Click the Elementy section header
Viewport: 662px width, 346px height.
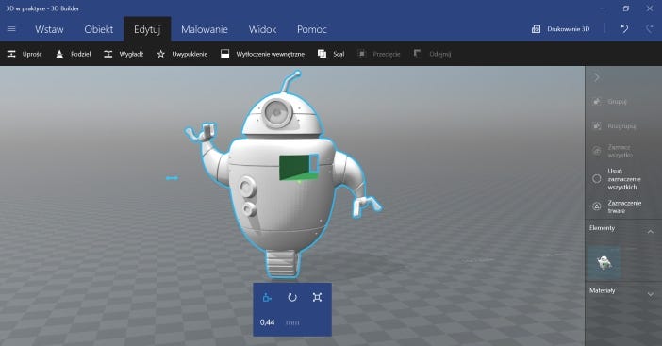tap(602, 228)
